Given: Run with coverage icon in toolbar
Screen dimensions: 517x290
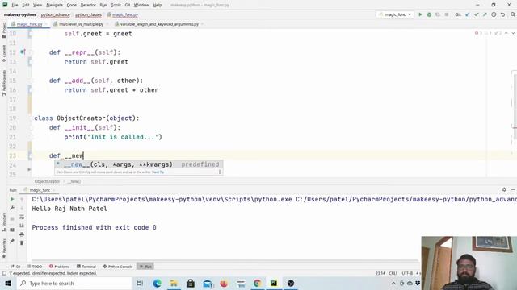Looking at the screenshot, I should pyautogui.click(x=438, y=14).
